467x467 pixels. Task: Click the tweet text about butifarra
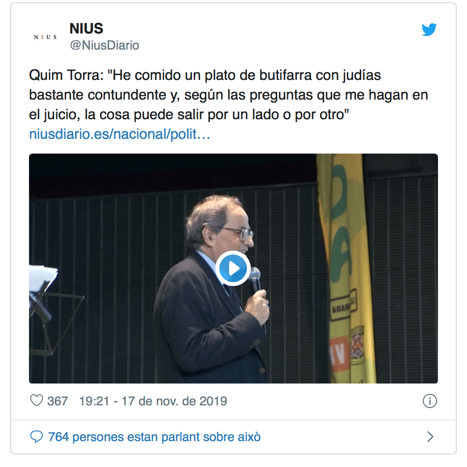click(x=229, y=95)
